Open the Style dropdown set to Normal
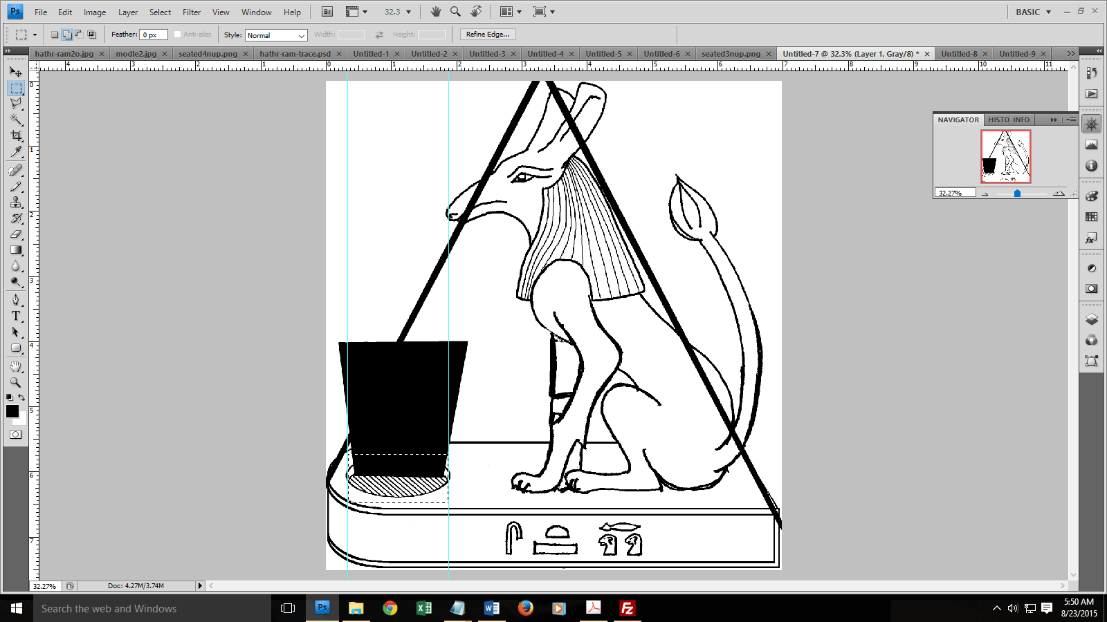Image resolution: width=1107 pixels, height=622 pixels. tap(276, 35)
